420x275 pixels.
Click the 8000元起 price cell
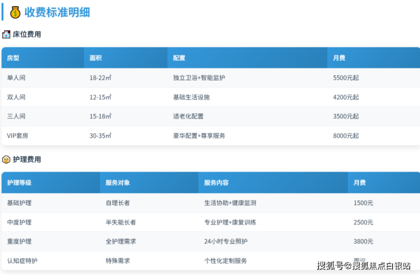tap(346, 136)
